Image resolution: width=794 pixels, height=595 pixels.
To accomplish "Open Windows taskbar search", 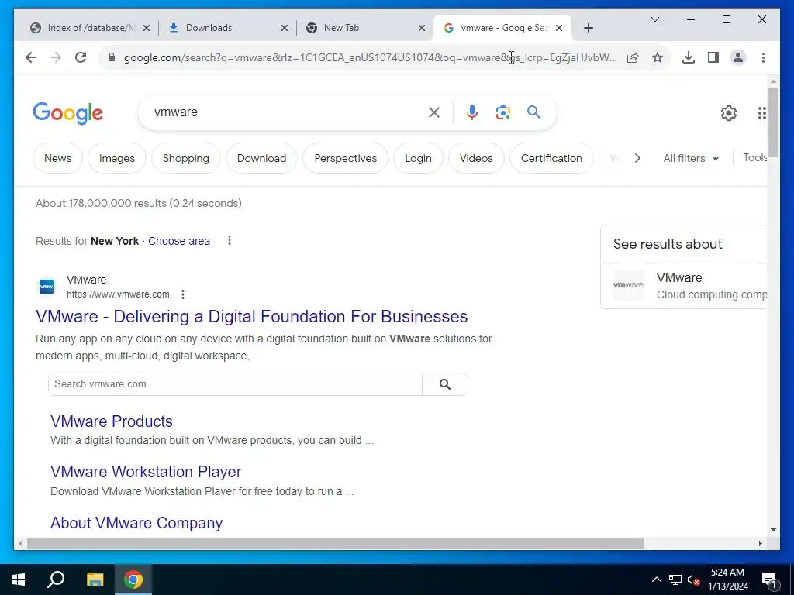I will [x=56, y=580].
